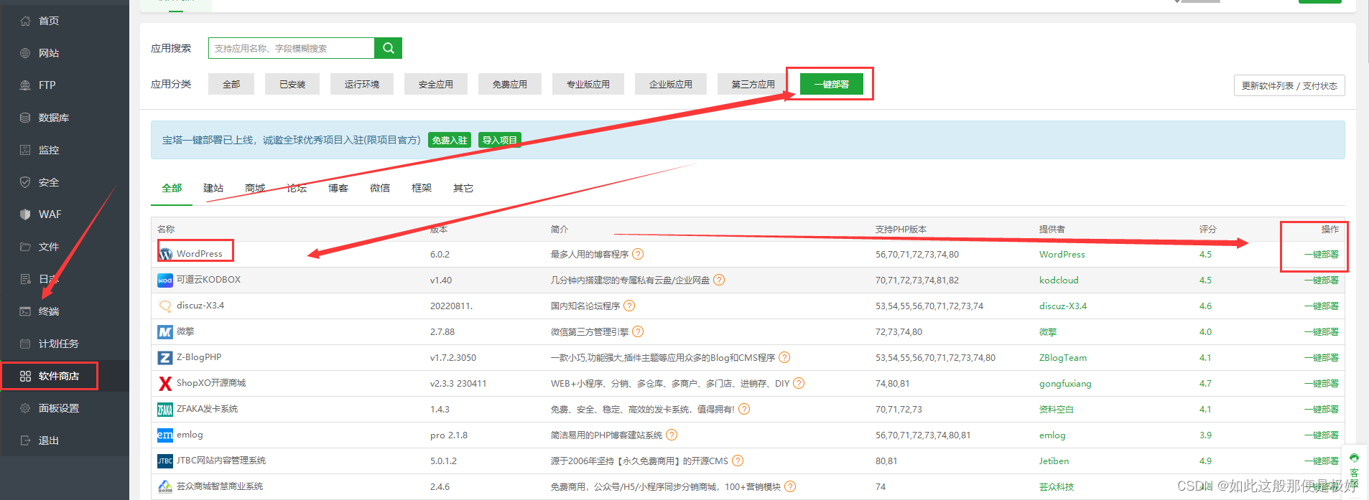Click the 监控 monitor icon
The width and height of the screenshot is (1369, 500).
[x=25, y=150]
